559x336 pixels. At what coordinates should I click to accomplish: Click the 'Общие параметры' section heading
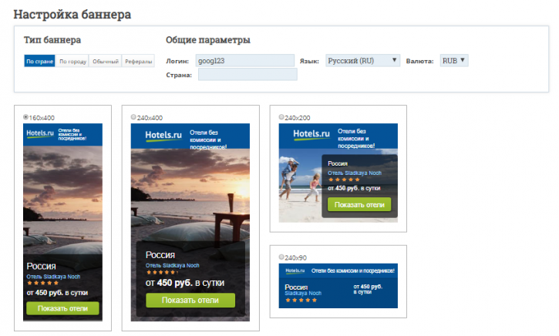(208, 40)
